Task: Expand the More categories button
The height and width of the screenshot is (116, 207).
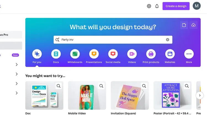Action: (189, 54)
